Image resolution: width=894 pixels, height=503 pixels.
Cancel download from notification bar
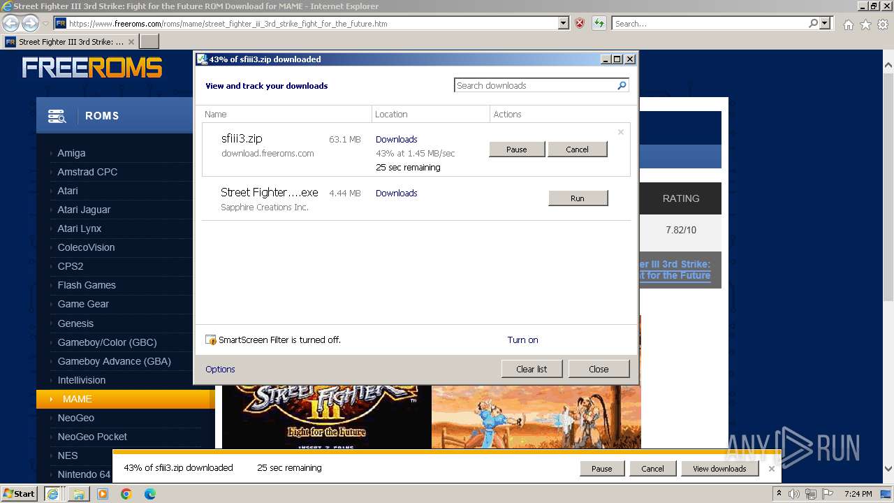click(653, 469)
